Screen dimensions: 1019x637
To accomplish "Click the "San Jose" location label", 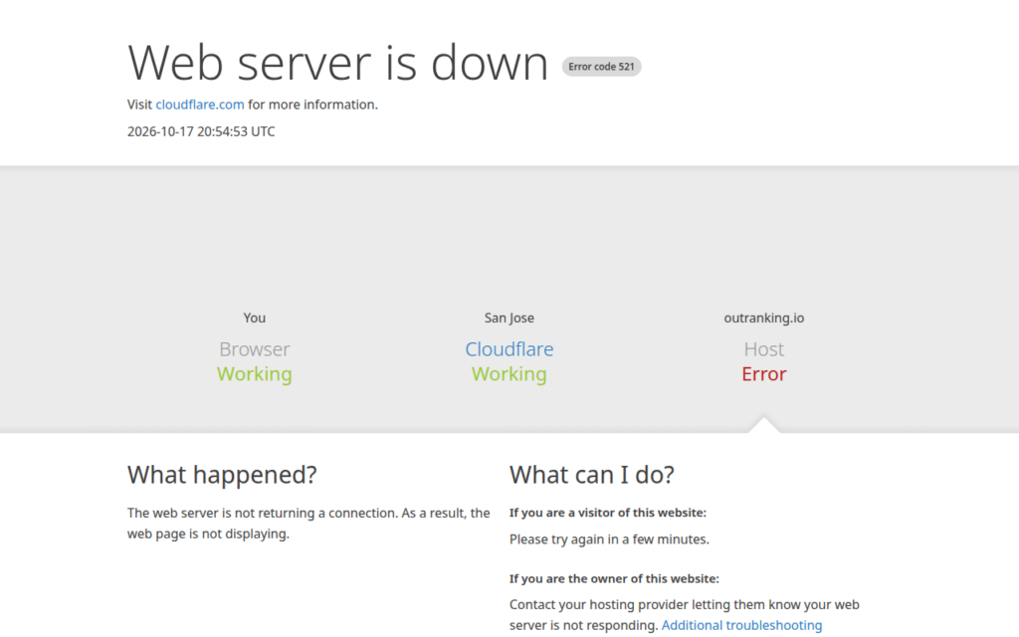I will pos(509,318).
